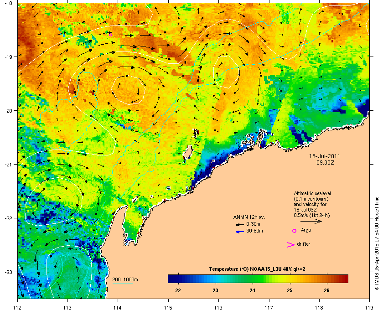Click the date text 18-Jul-2011
The height and width of the screenshot is (310, 383).
coord(324,156)
